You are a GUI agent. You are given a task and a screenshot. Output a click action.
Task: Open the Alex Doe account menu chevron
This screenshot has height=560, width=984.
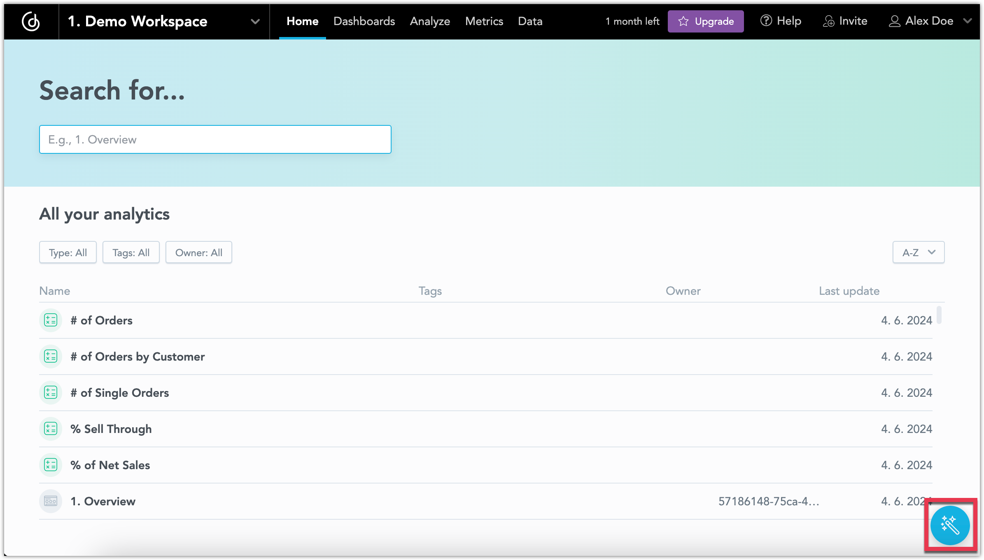point(968,21)
